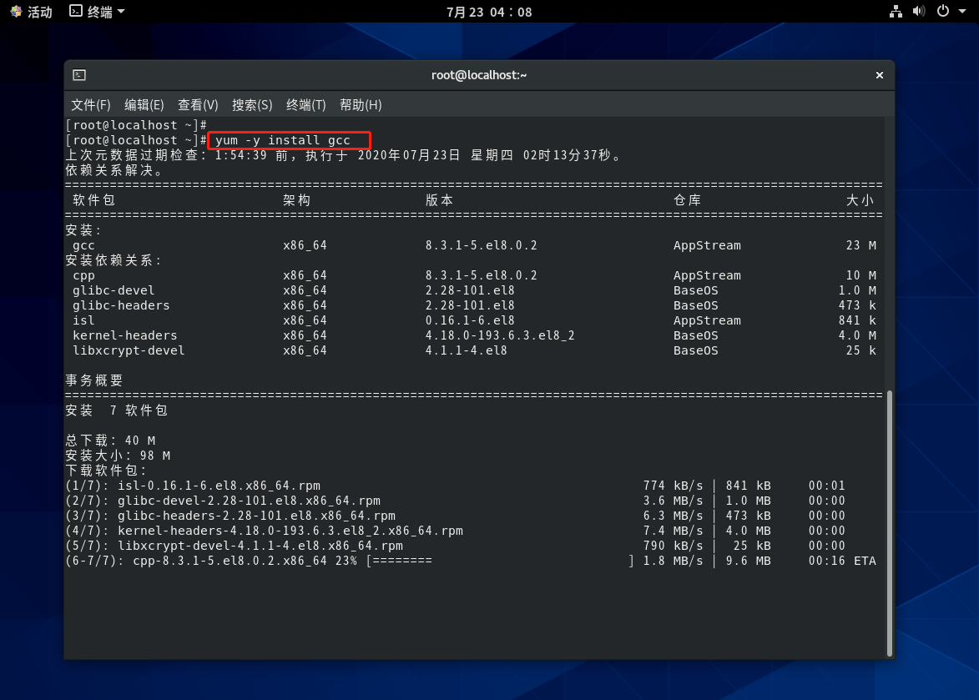Image resolution: width=979 pixels, height=700 pixels.
Task: Close the root@localhost terminal window
Action: 879,75
